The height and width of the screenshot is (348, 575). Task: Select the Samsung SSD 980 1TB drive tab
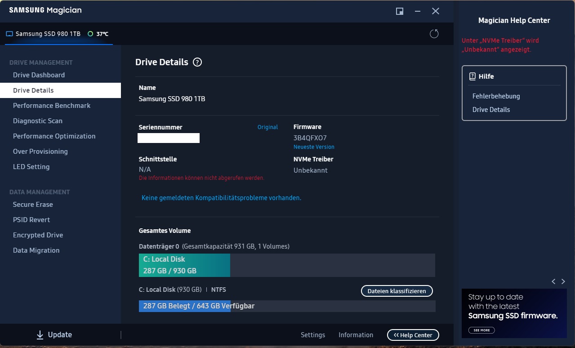59,34
